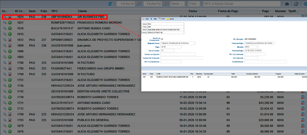Click the Número de Operación field
Viewport: 307px width, 135px height.
[178, 54]
